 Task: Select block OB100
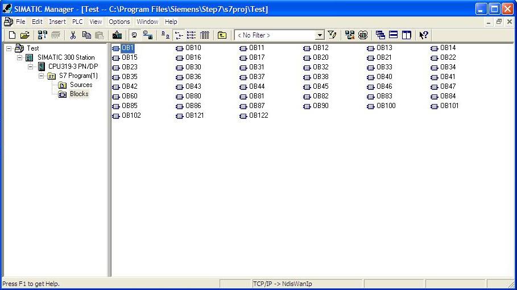pos(386,106)
